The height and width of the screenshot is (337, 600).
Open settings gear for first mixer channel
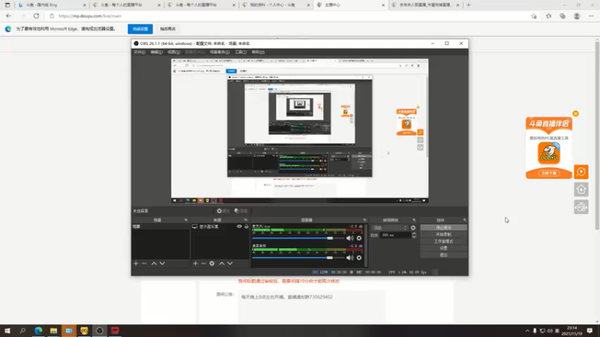click(x=359, y=238)
